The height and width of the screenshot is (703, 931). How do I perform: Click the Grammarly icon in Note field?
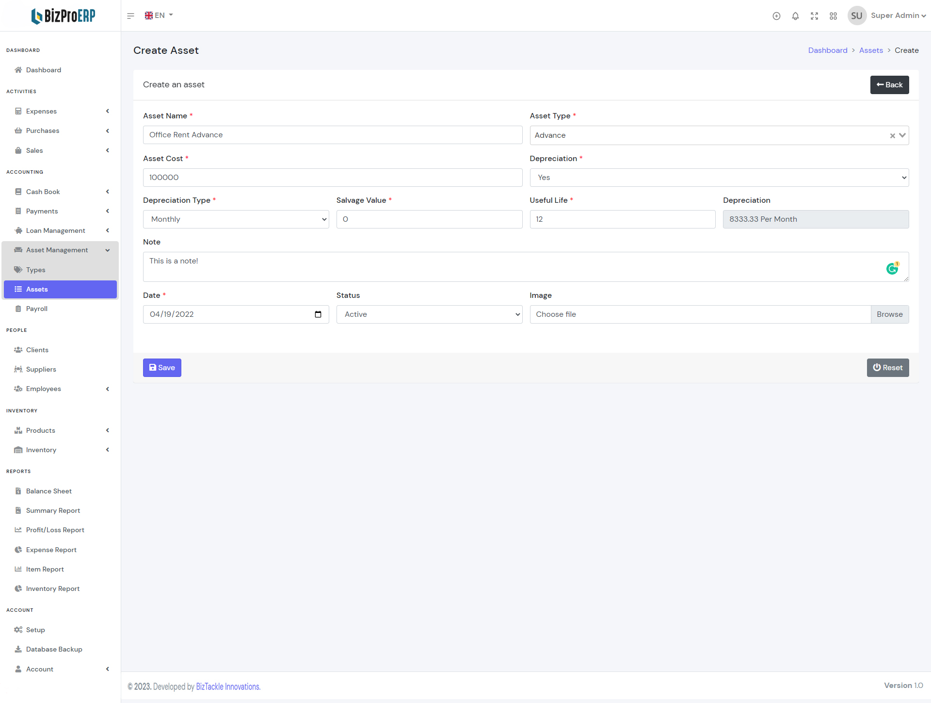click(x=892, y=268)
